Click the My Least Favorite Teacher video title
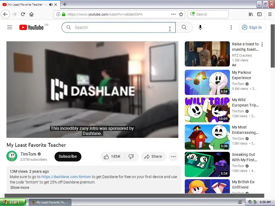Image resolution: width=275 pixels, height=206 pixels. [36, 145]
